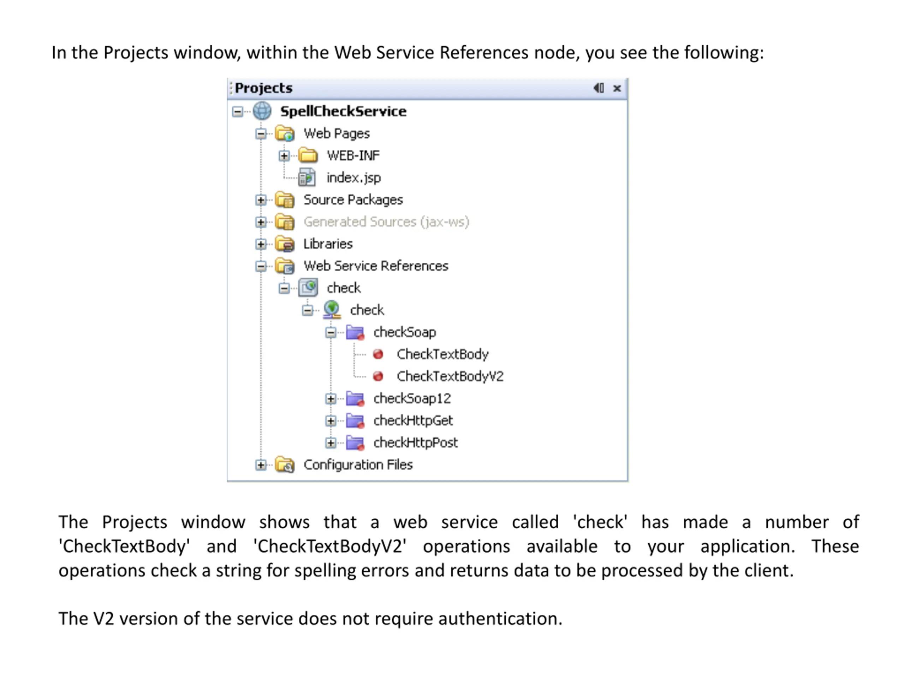Click the red CheckTextBodyV2 operation icon
The height and width of the screenshot is (678, 904).
coord(378,376)
